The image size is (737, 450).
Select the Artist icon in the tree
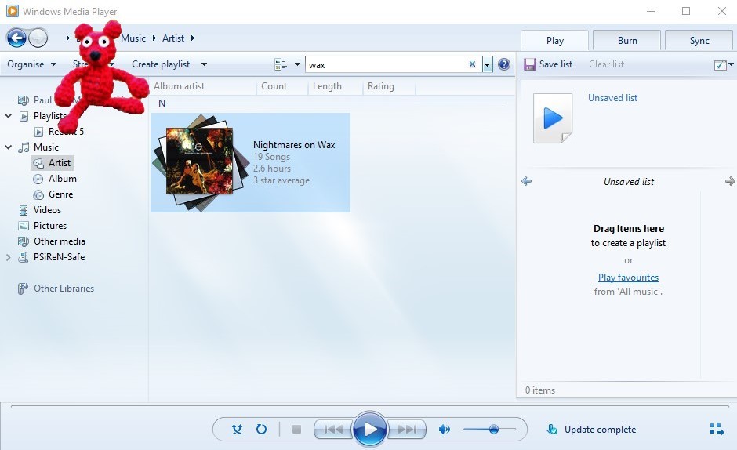pyautogui.click(x=38, y=163)
